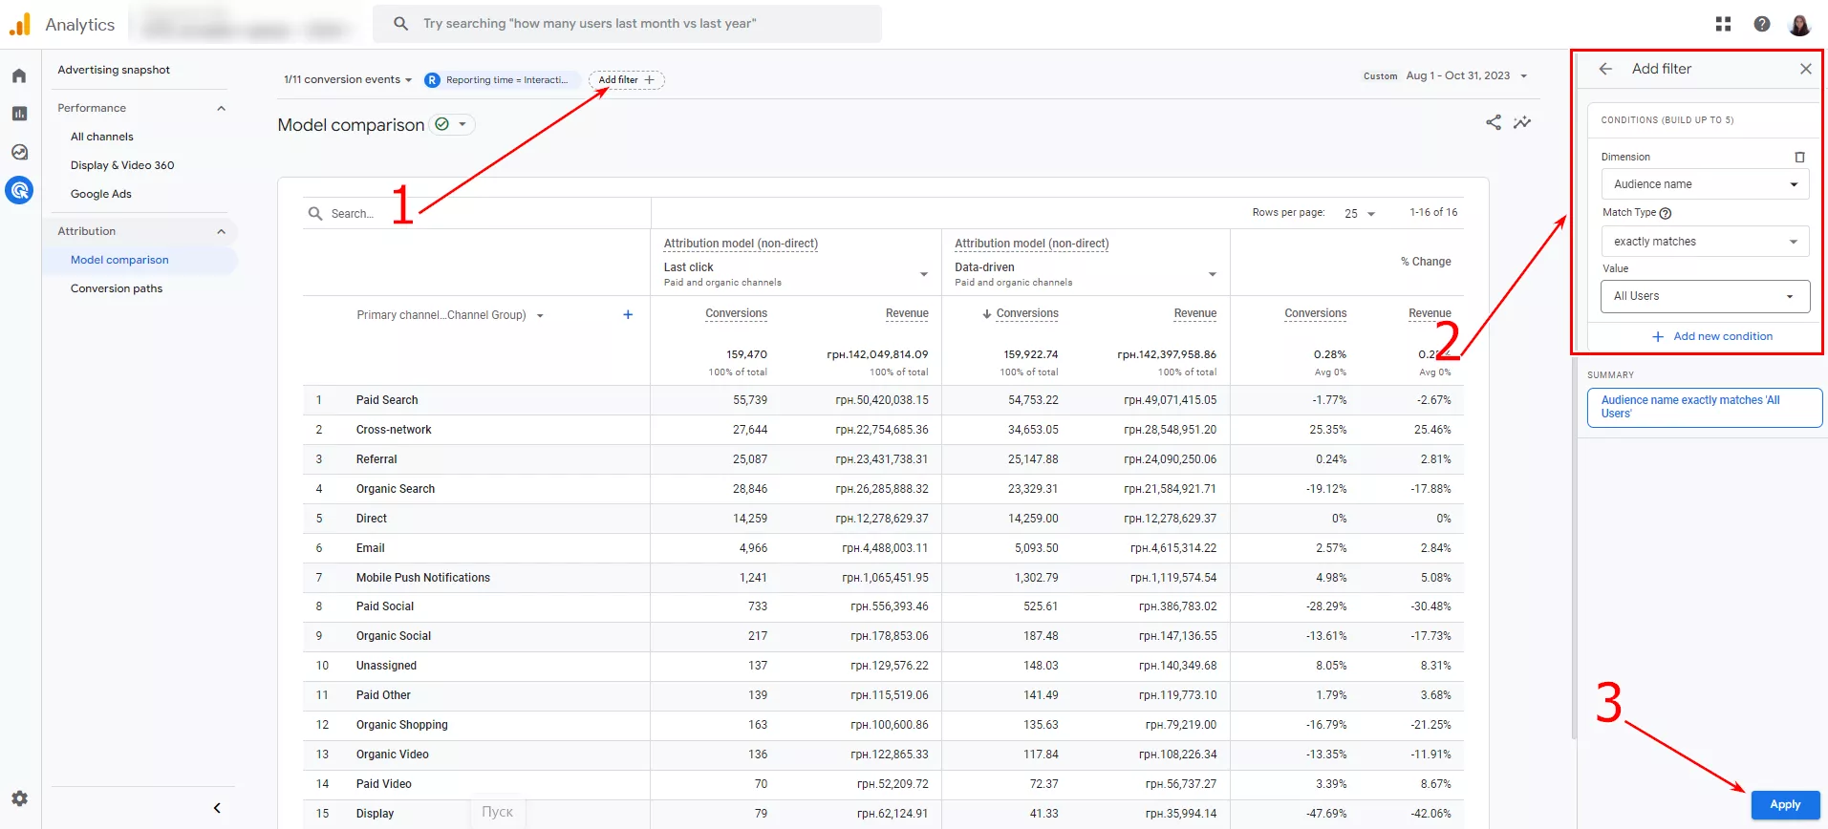The image size is (1828, 829).
Task: Open the exactly matches match type dropdown
Action: pos(1705,242)
